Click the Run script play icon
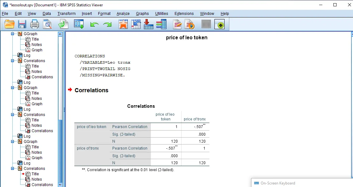 pyautogui.click(x=189, y=24)
